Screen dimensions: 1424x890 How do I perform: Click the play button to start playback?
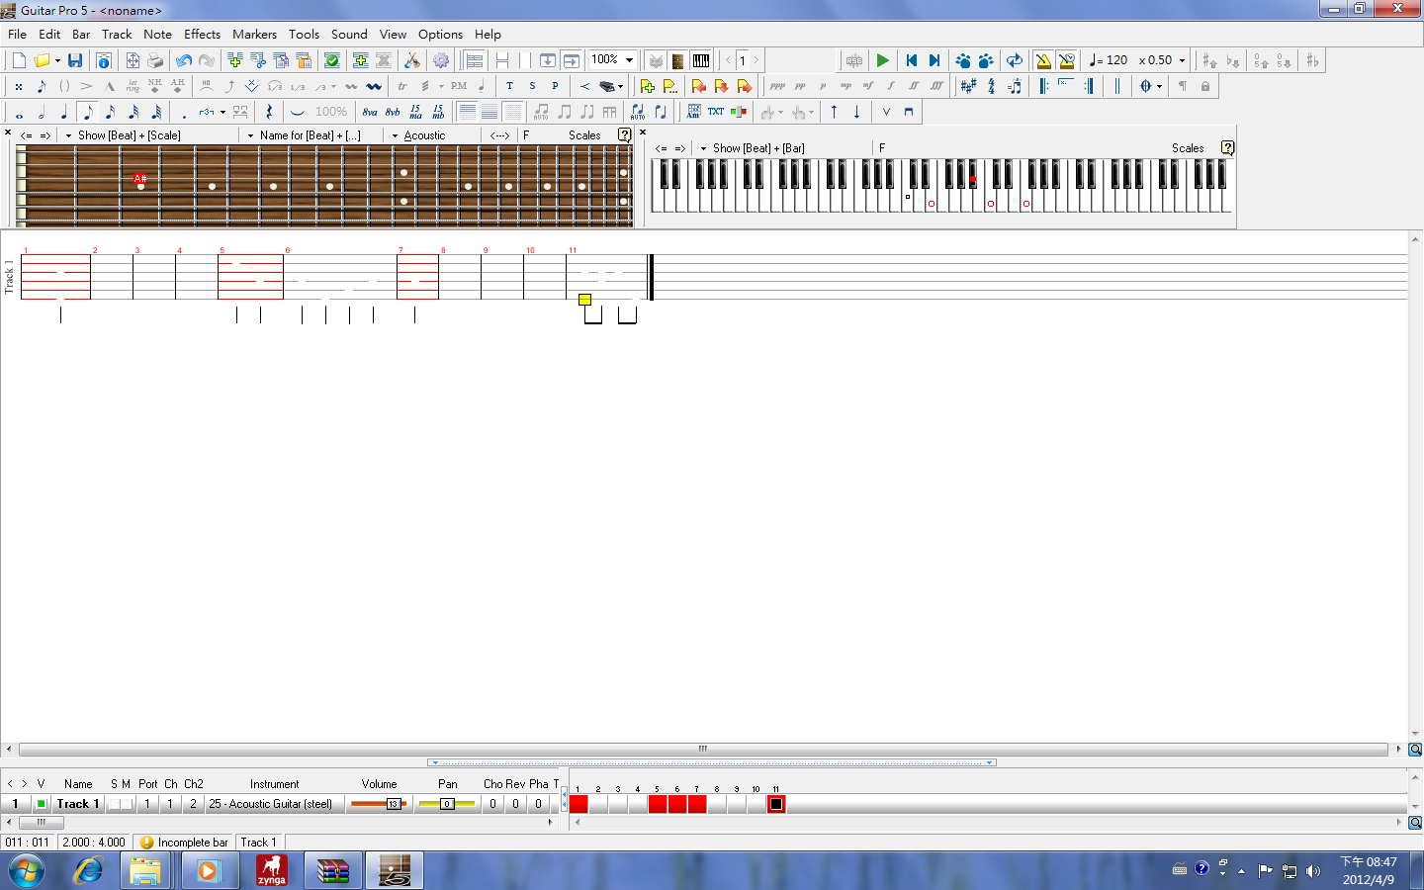click(x=883, y=60)
